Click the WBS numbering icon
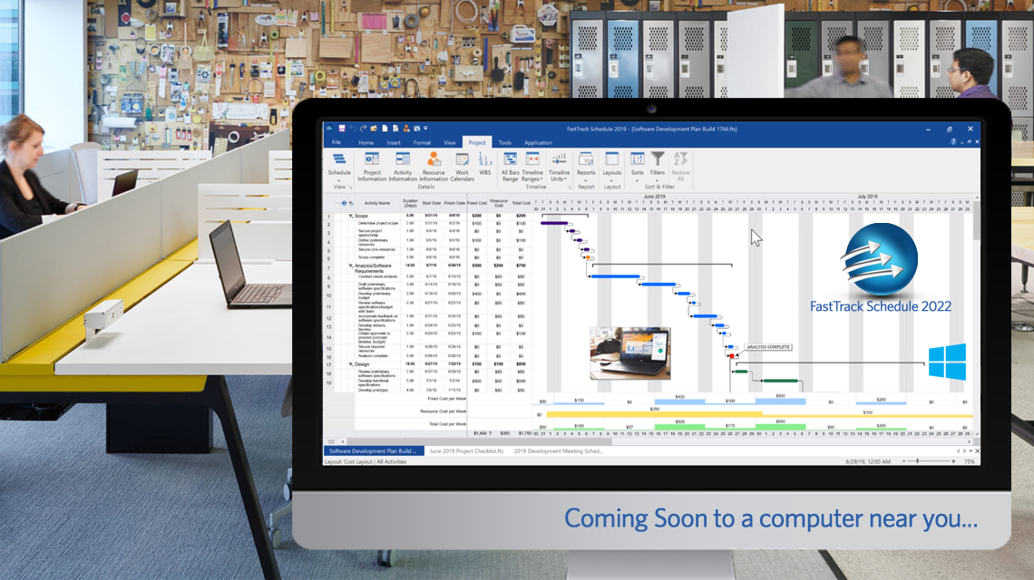 [x=483, y=159]
